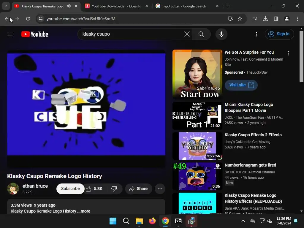Open Klasky Csupo Effects 2 Effects thumbnail
Viewport: 304px width, 228px height.
click(197, 146)
